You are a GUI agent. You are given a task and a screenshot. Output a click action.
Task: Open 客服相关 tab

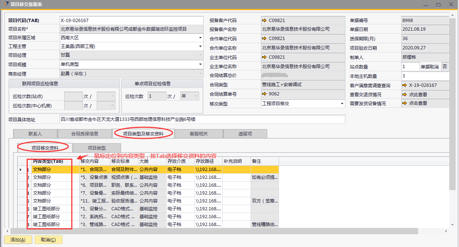(198, 134)
